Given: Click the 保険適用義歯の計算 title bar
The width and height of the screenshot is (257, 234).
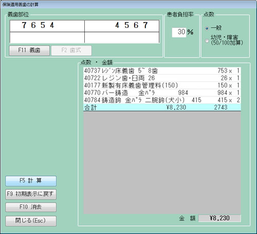Looking at the screenshot, I should pyautogui.click(x=128, y=4).
